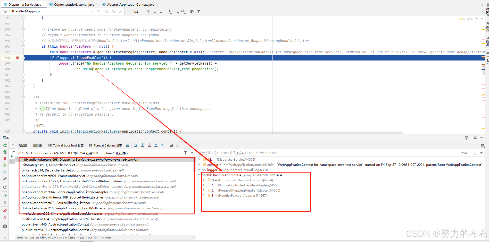Expand HandlerFunctionAdapter element 3
489x242 pixels.
pyautogui.click(x=204, y=195)
